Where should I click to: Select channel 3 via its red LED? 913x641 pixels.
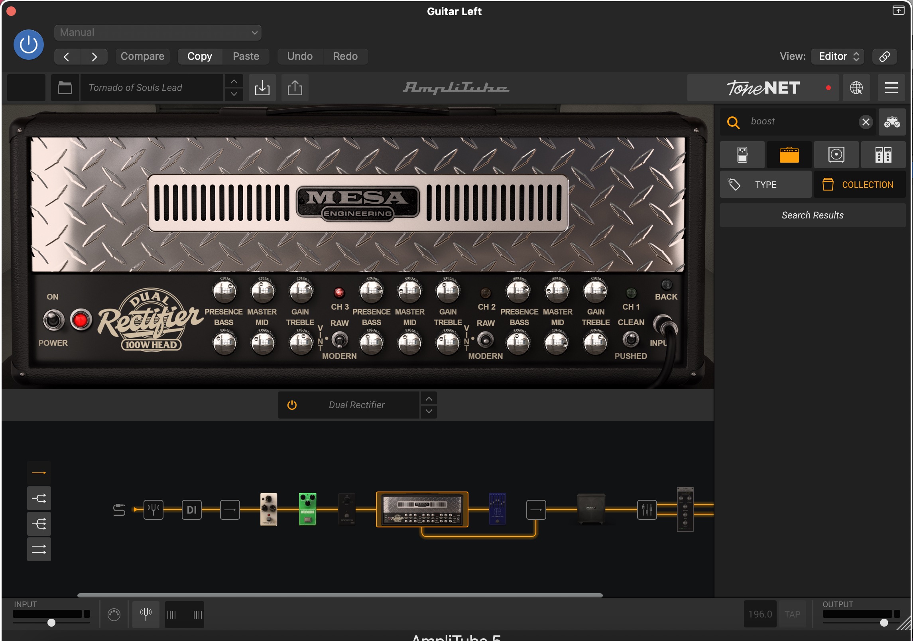339,293
